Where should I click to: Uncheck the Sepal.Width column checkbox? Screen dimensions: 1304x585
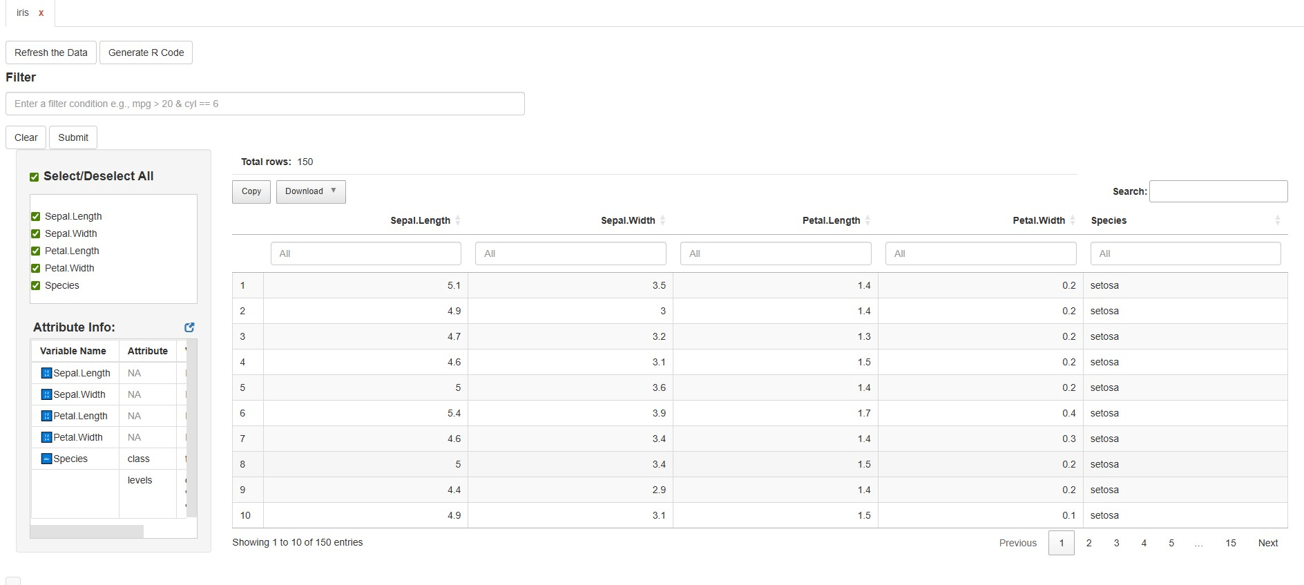click(36, 233)
